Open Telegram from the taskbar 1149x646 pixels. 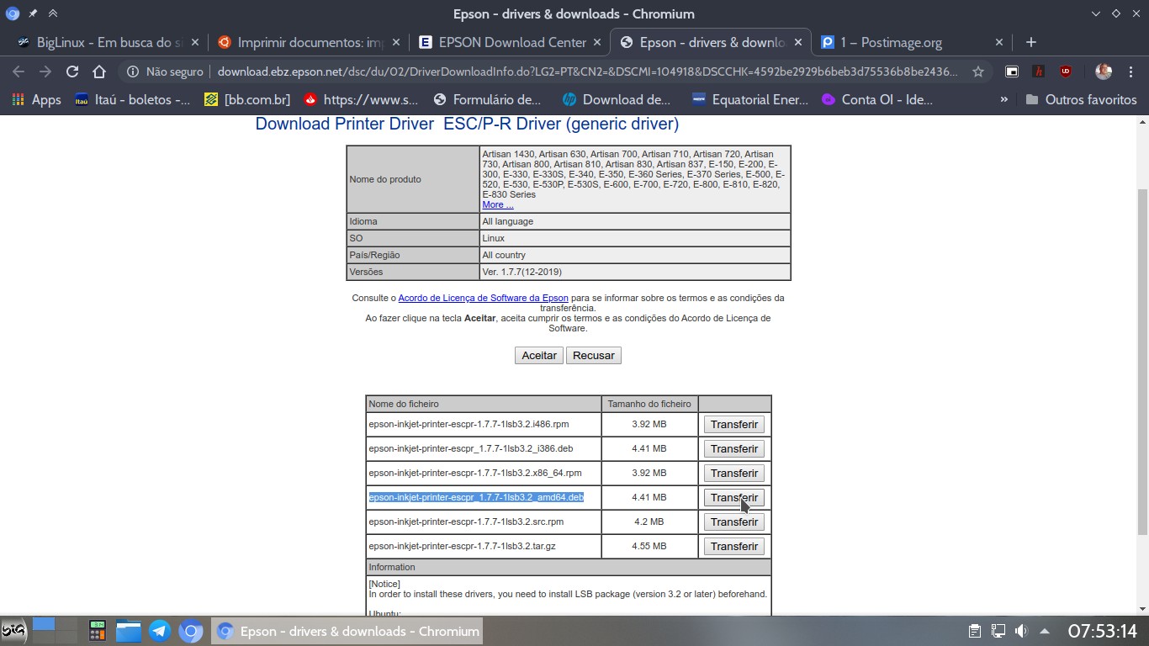point(160,631)
